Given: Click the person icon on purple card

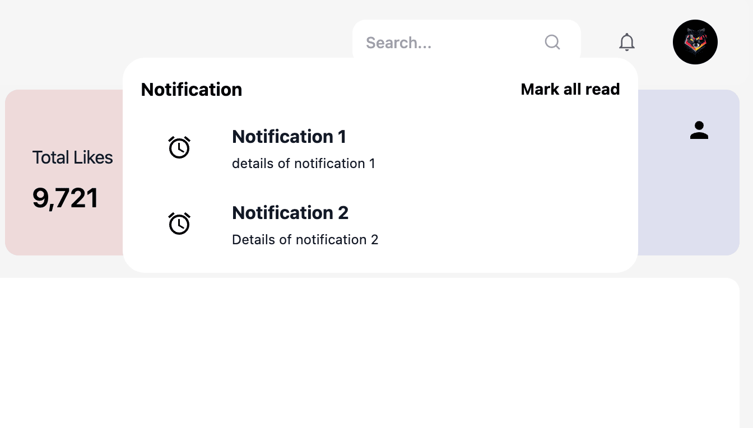Looking at the screenshot, I should pyautogui.click(x=699, y=130).
